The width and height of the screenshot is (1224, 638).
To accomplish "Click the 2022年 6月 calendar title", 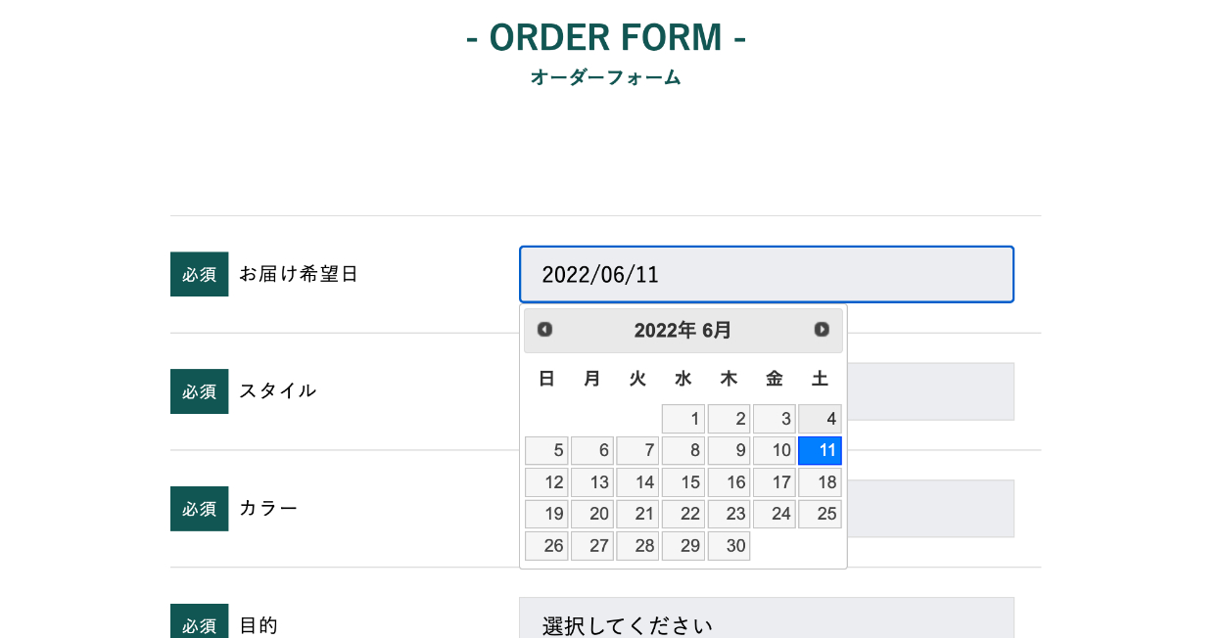I will click(683, 331).
